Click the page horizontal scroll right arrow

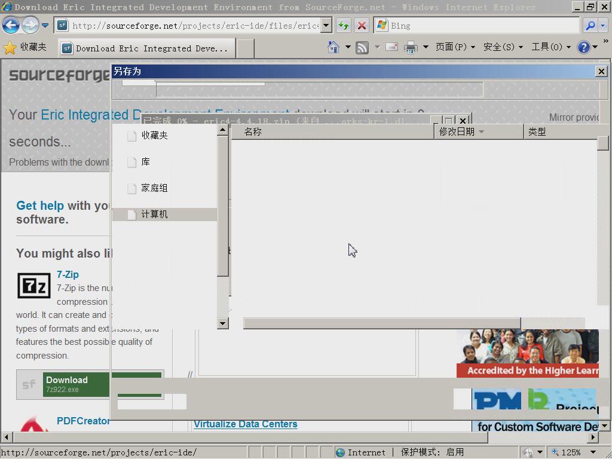click(593, 437)
